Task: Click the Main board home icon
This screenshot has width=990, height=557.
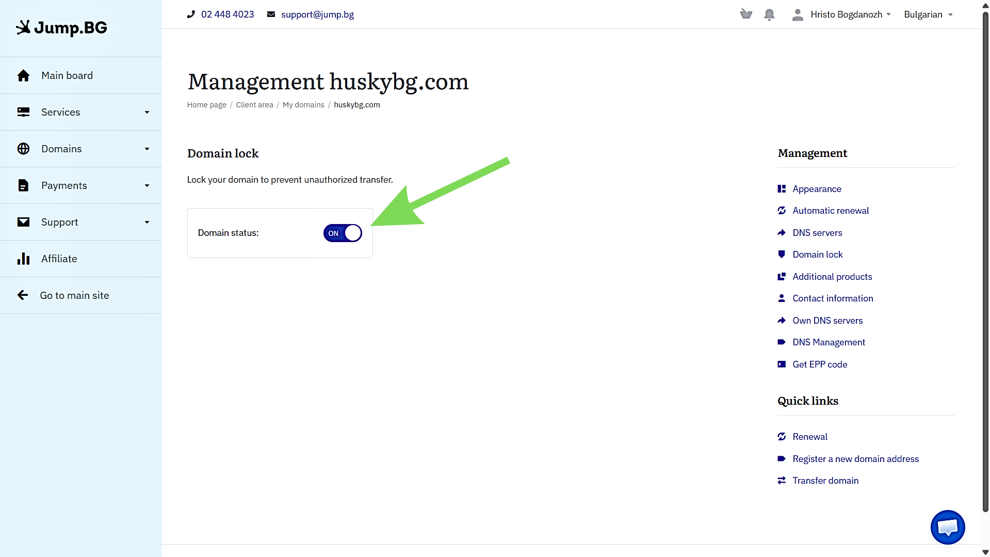Action: pos(23,76)
